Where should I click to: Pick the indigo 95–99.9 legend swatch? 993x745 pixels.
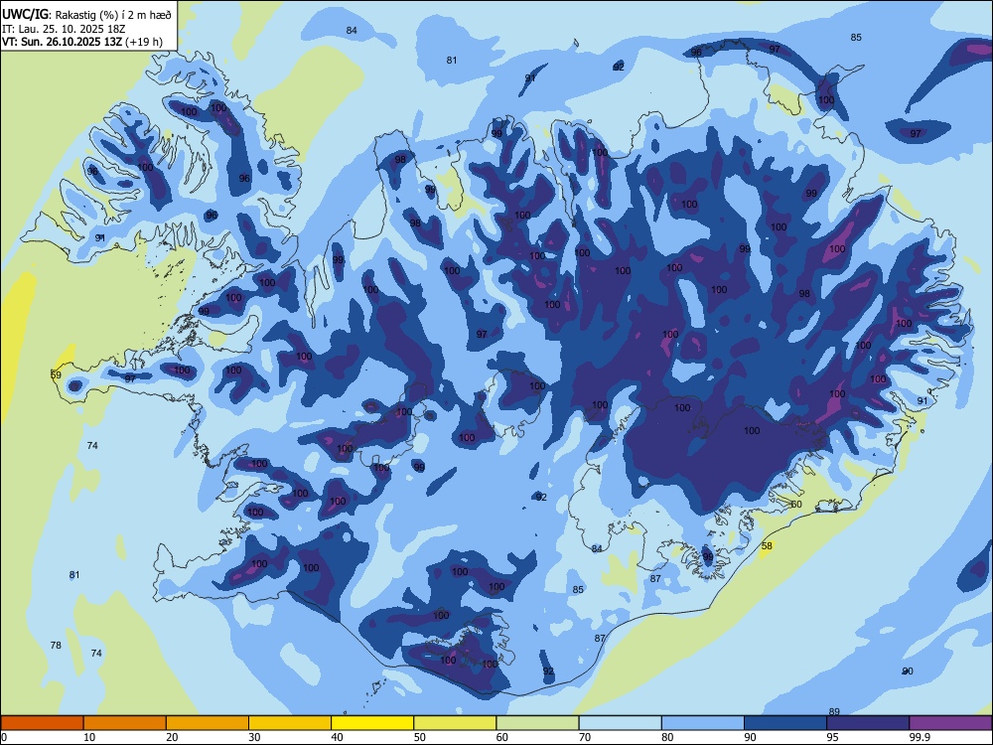[868, 723]
